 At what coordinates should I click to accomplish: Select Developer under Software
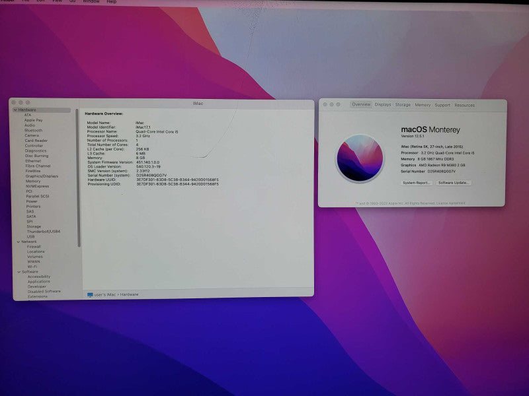point(37,286)
